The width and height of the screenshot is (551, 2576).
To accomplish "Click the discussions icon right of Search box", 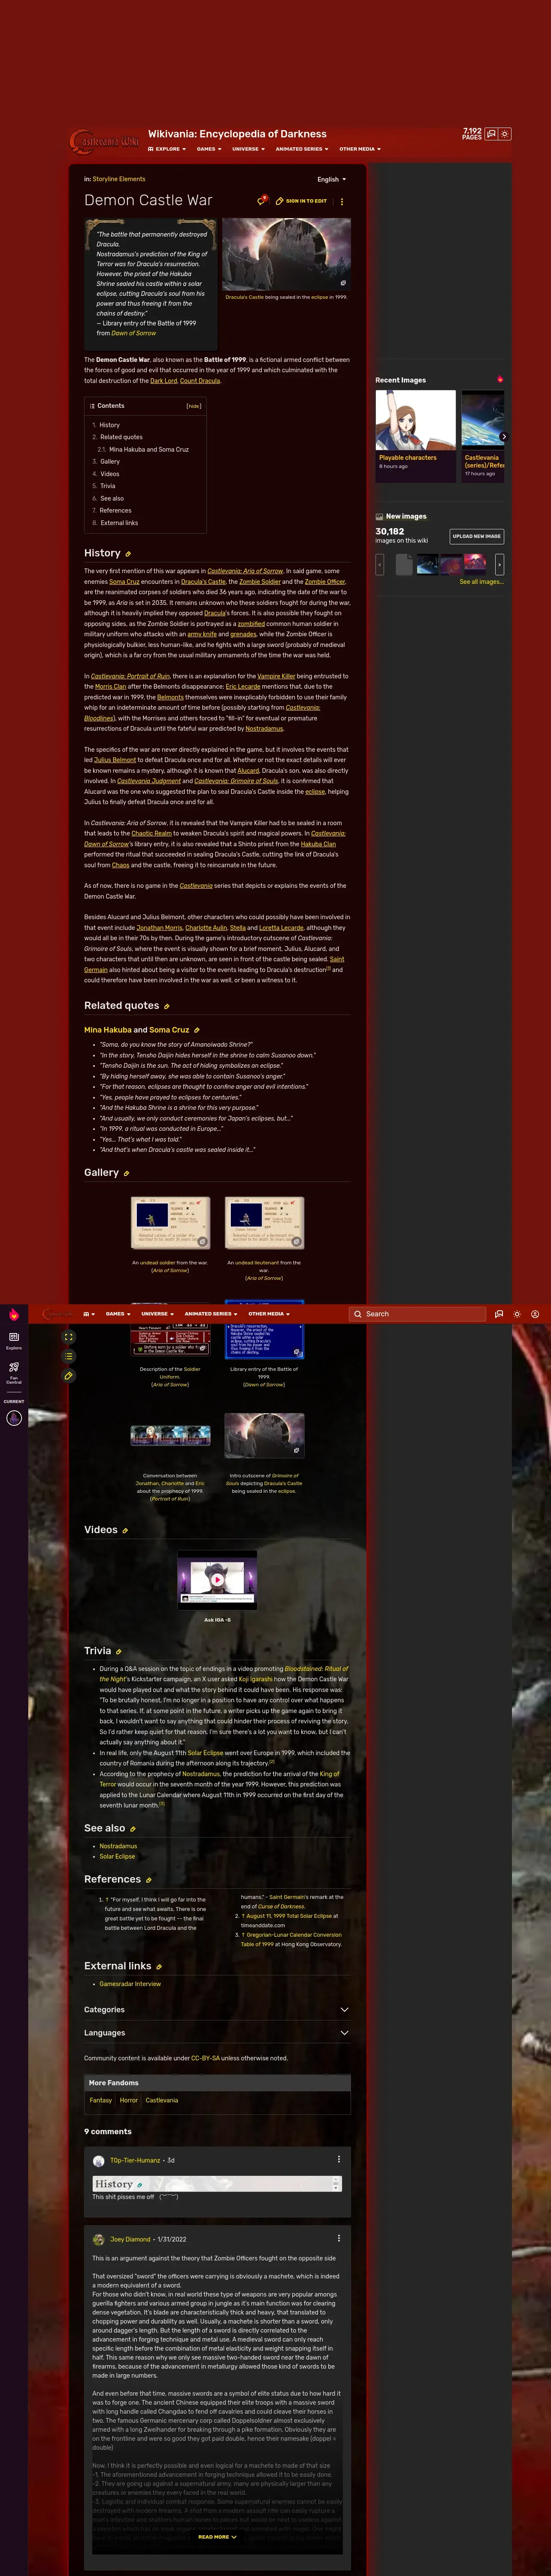I will (x=499, y=1314).
